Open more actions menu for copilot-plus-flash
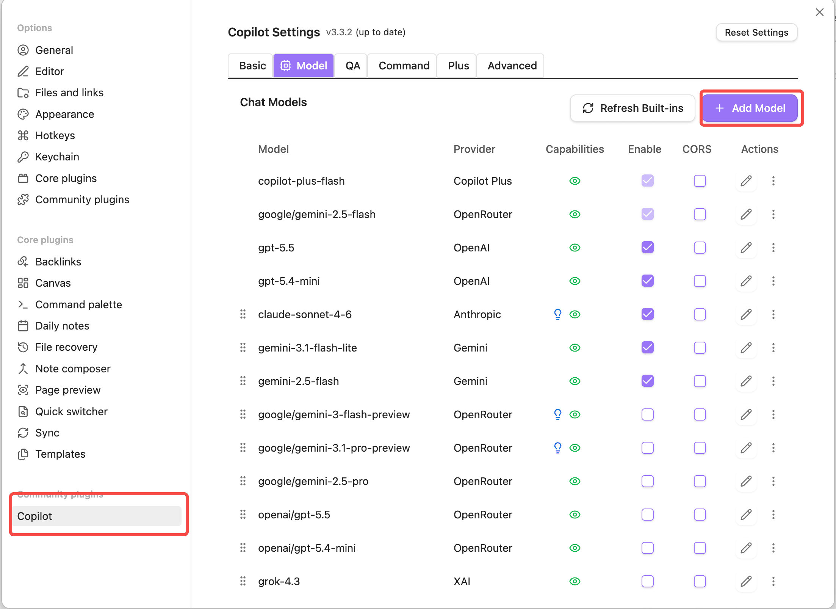 click(x=773, y=181)
